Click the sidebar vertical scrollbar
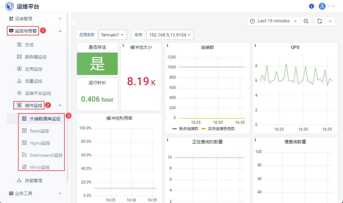The height and width of the screenshot is (203, 343). (x=68, y=93)
